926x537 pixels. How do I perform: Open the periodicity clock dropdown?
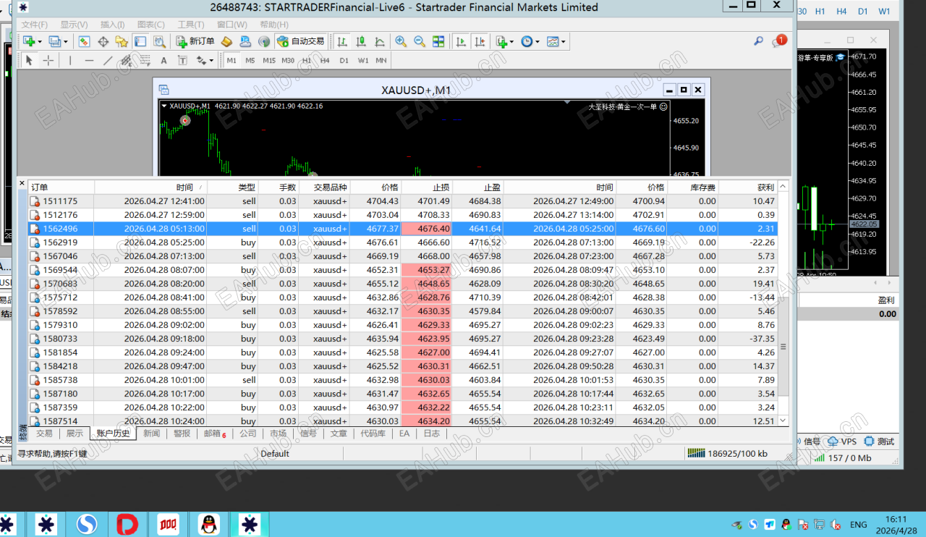[x=530, y=41]
